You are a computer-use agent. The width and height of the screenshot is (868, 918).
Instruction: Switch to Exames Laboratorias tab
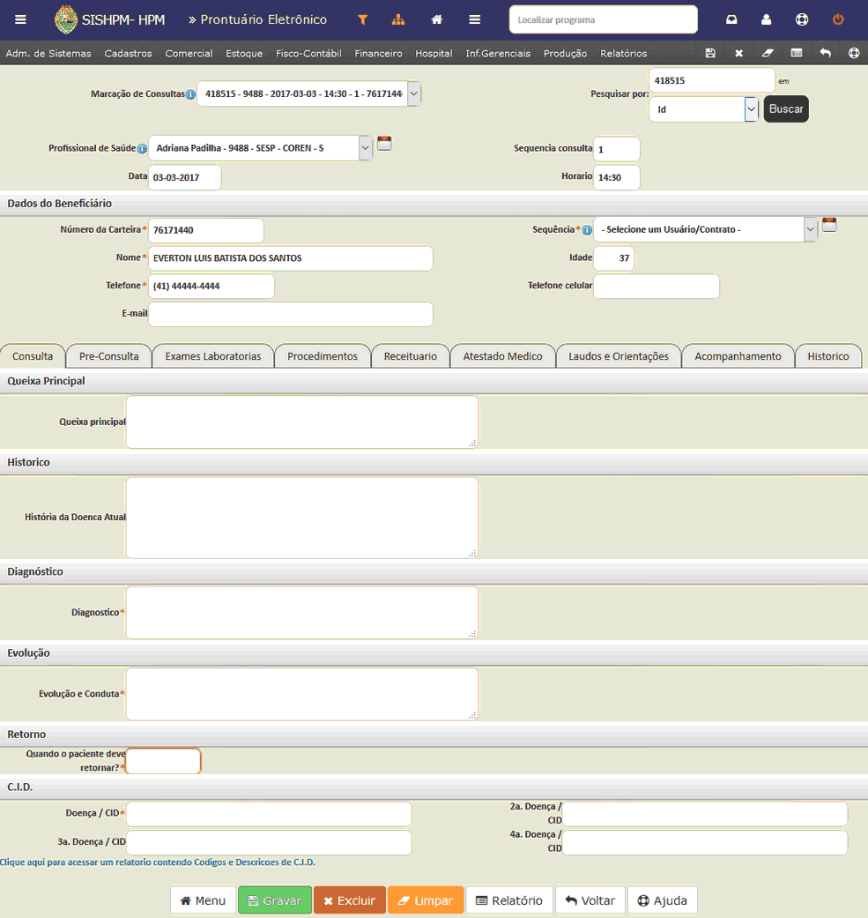coord(213,356)
